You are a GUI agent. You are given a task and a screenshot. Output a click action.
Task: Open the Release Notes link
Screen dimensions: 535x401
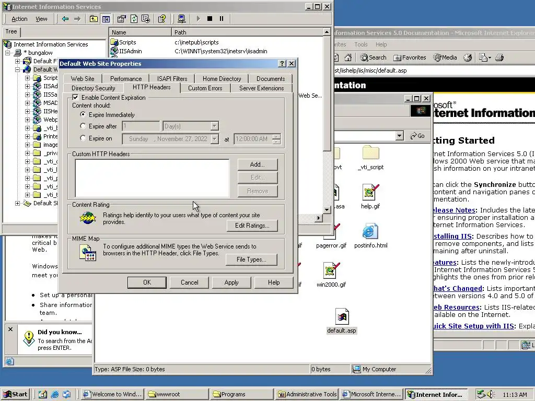tap(454, 210)
